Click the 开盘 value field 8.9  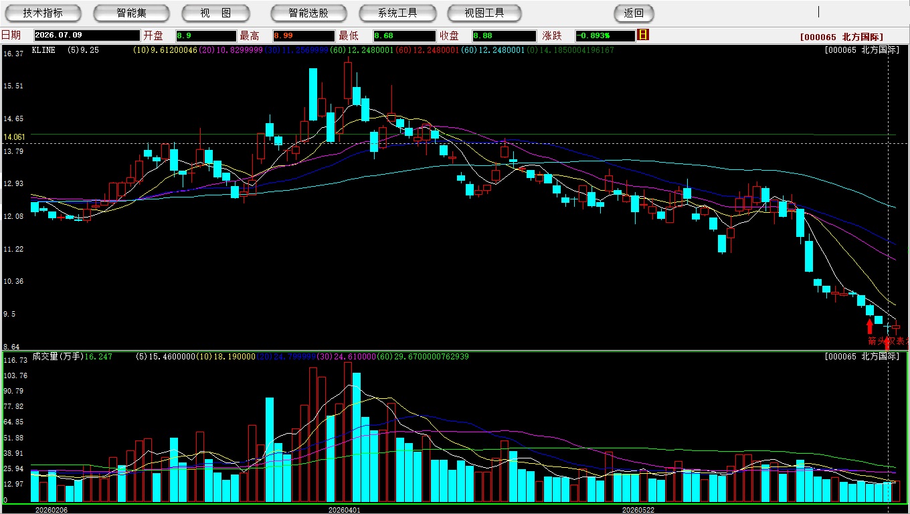pos(206,35)
